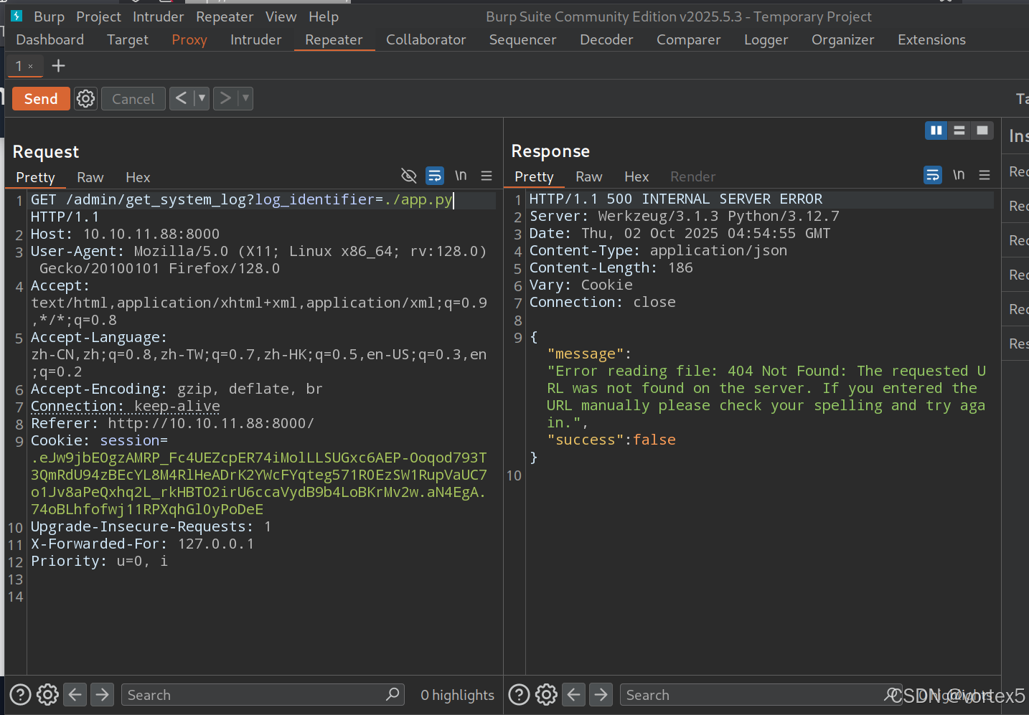Switch to the Proxy tab
The width and height of the screenshot is (1029, 715).
tap(189, 39)
